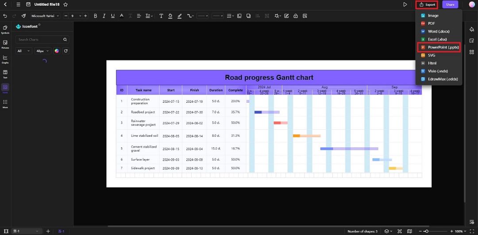Click the bring to front icon
The width and height of the screenshot is (478, 235).
click(239, 16)
